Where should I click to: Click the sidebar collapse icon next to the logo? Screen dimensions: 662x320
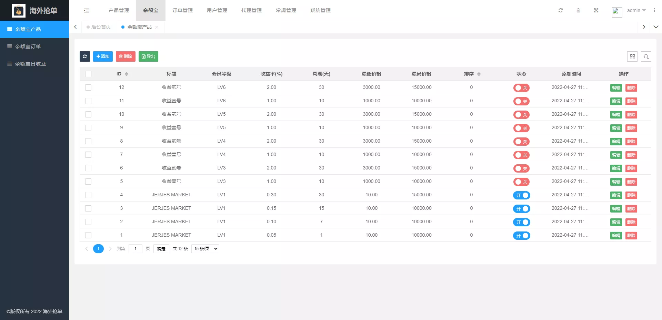86,10
